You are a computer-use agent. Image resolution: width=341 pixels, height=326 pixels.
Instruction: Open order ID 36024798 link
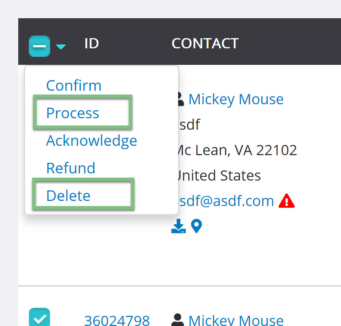point(117,320)
